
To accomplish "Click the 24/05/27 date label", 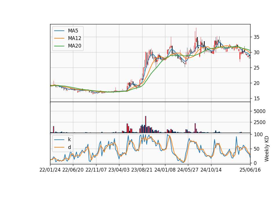I will coord(188,170).
